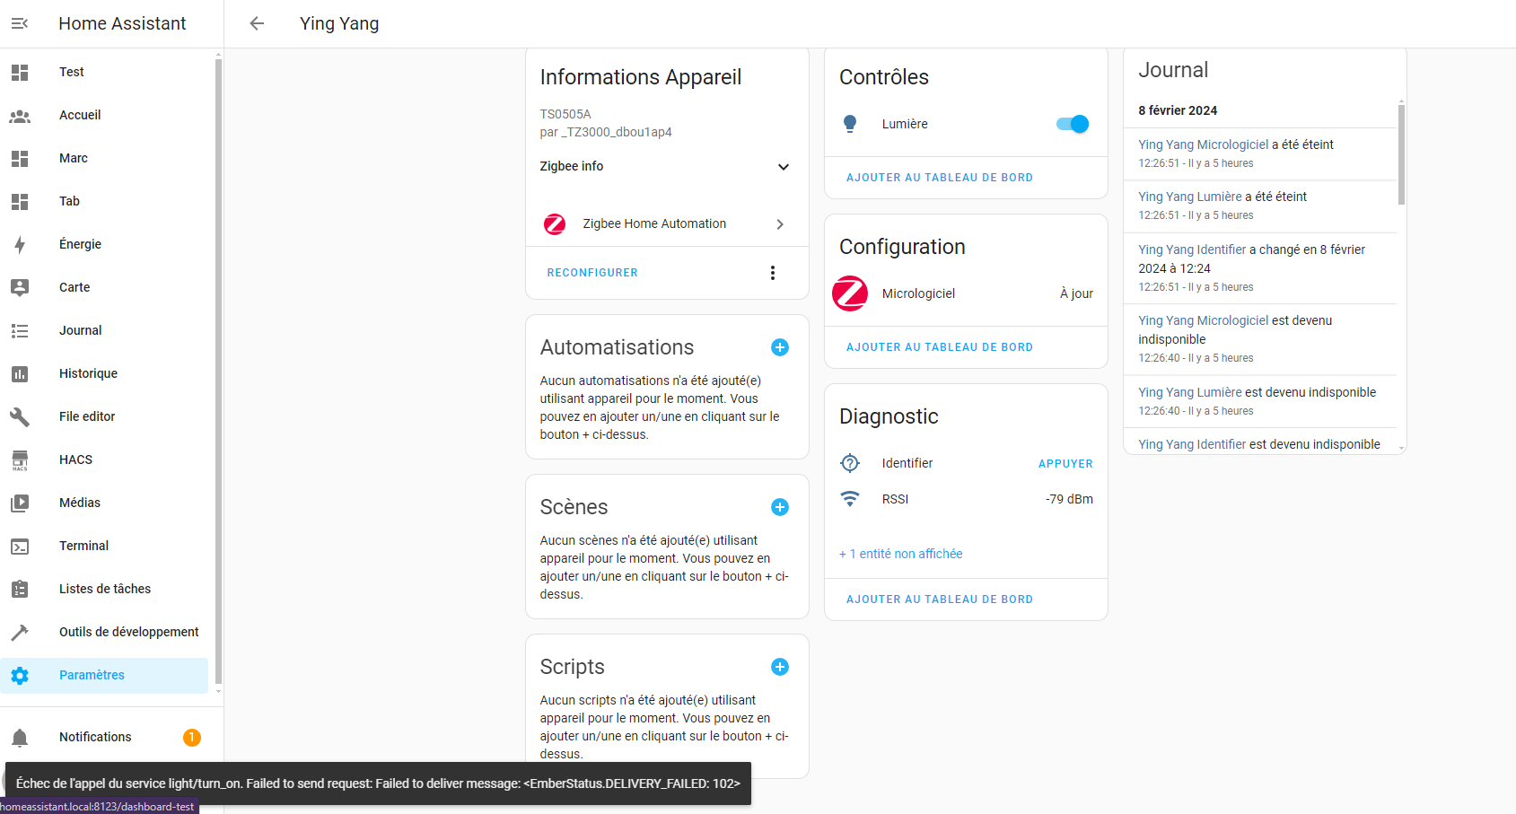Open HACS from the sidebar

[x=75, y=460]
